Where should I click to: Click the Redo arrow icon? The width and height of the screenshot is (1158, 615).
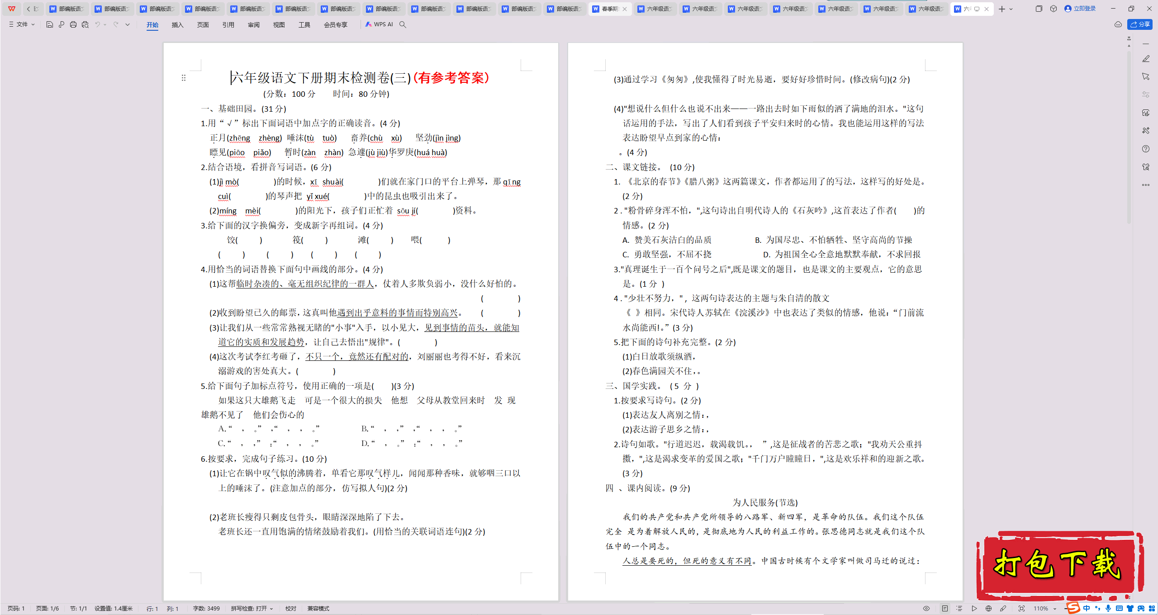[x=116, y=24]
